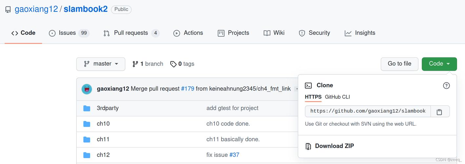The image size is (465, 164).
Task: Select the HTTPS clone tab
Action: [x=313, y=97]
